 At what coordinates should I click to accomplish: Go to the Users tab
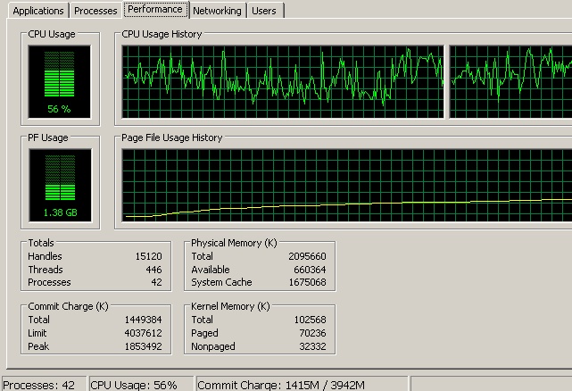coord(263,11)
